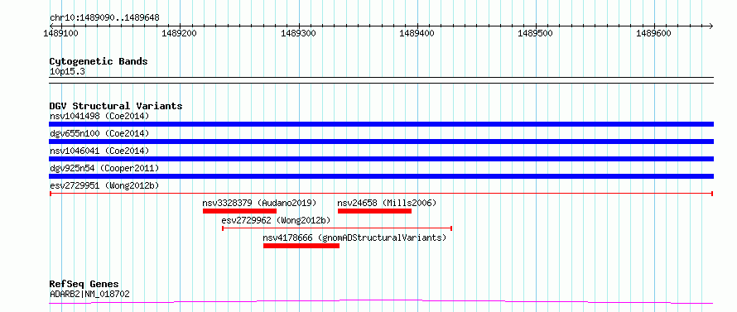
Task: Click ruler position 1489500
Action: click(535, 33)
